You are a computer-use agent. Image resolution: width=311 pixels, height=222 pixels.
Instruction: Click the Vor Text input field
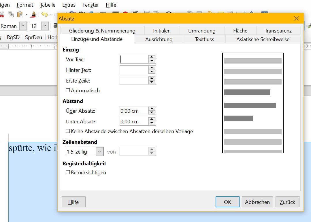(134, 59)
